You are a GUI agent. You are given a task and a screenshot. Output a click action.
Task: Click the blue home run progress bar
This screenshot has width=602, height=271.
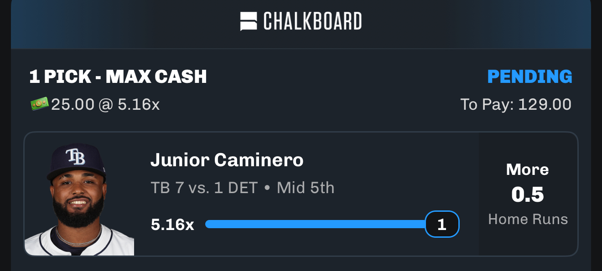coord(315,224)
